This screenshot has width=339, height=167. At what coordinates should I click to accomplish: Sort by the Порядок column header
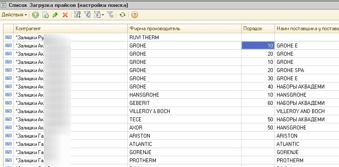coord(258,28)
